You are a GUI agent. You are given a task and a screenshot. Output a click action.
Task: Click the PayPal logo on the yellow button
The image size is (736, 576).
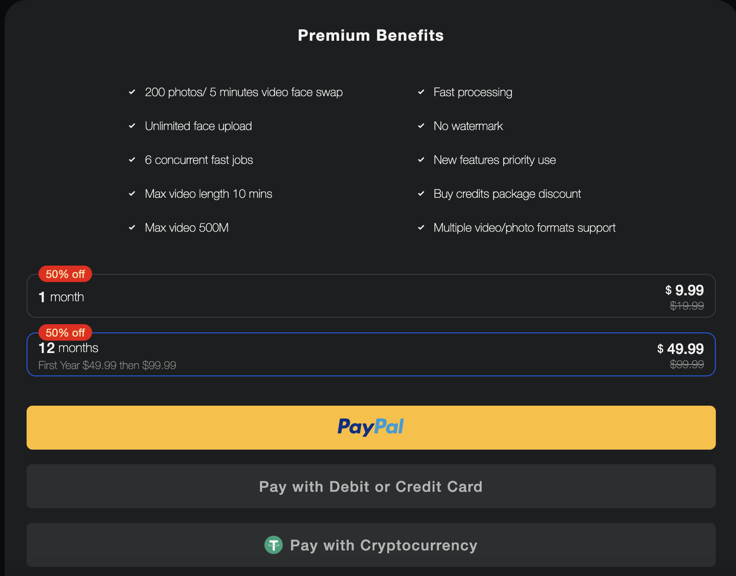[x=371, y=427]
